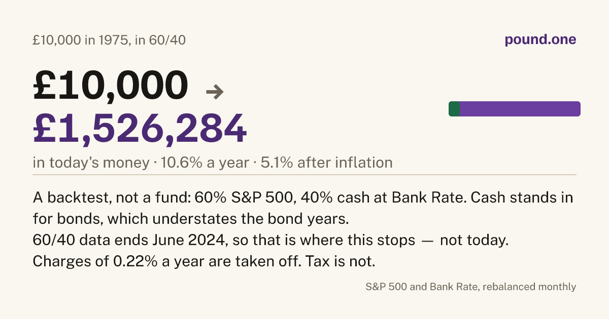609x319 pixels.
Task: Click the '5.1% after inflation' text
Action: pos(326,163)
